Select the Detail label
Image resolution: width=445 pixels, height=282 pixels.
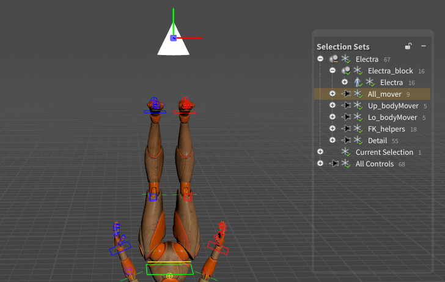pyautogui.click(x=377, y=141)
